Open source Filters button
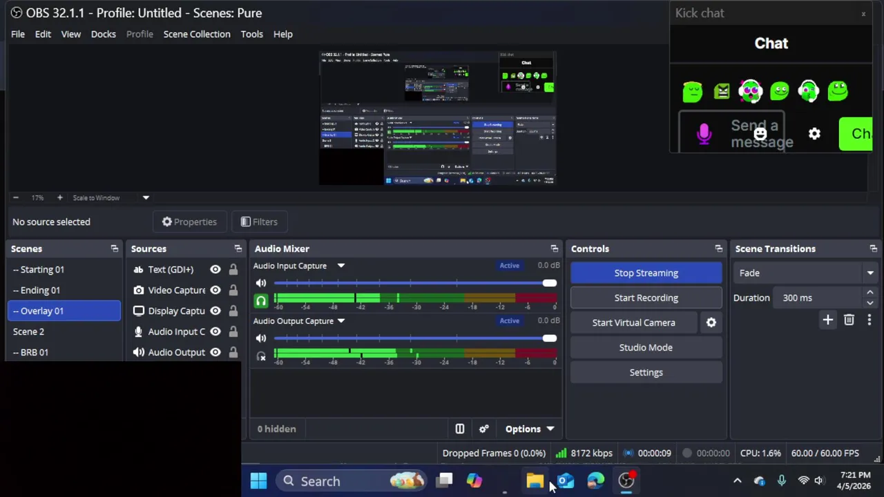884x497 pixels. click(x=259, y=222)
